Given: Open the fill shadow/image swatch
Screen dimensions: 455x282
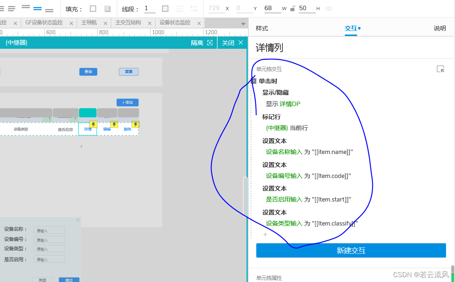Looking at the screenshot, I should pos(107,9).
